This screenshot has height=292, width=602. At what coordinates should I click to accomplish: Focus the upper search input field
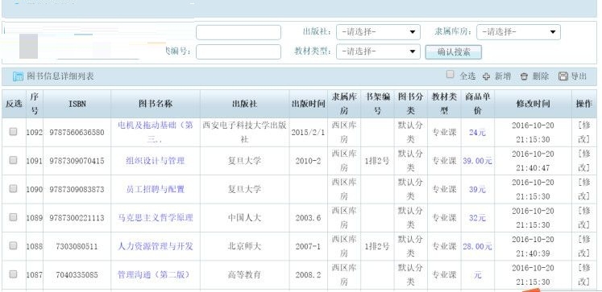239,32
